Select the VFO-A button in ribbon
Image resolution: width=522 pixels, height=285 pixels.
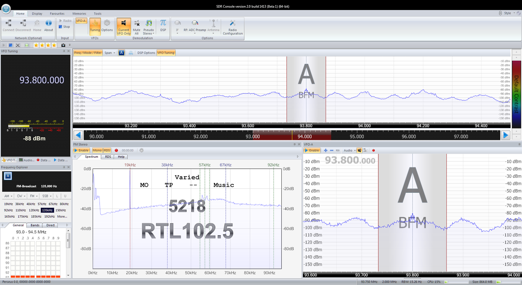pyautogui.click(x=81, y=21)
